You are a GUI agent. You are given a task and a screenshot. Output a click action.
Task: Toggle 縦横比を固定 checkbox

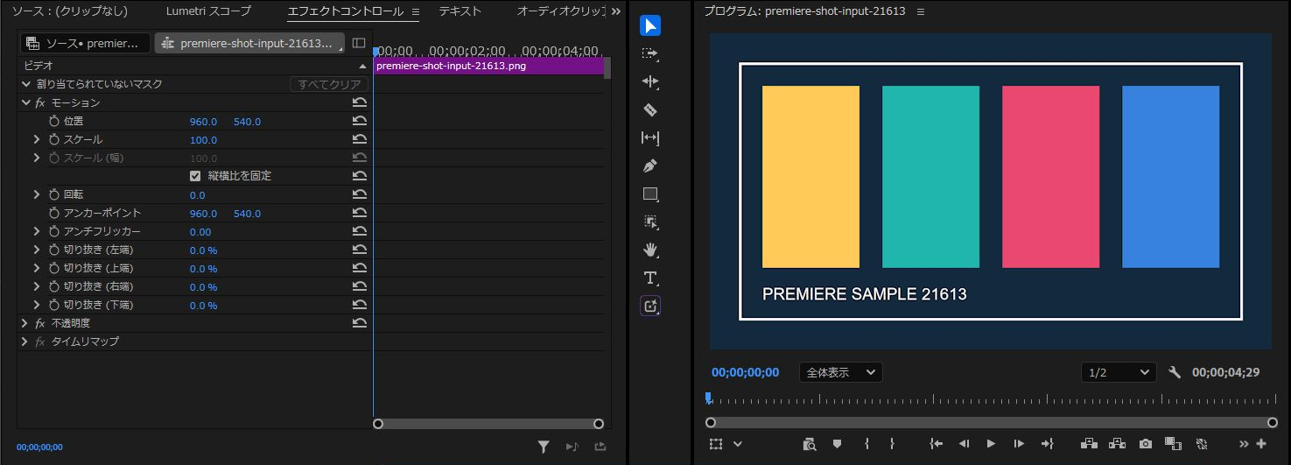[x=195, y=176]
